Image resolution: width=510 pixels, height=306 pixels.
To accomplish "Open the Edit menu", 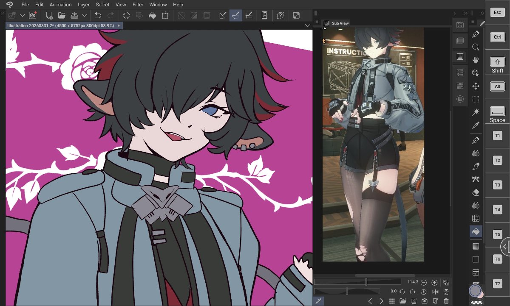I will [39, 5].
